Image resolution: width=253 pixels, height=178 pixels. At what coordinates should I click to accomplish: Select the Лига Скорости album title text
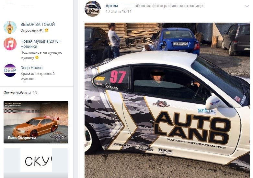21,138
